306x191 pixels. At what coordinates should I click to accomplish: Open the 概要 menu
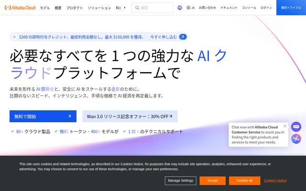(58, 8)
